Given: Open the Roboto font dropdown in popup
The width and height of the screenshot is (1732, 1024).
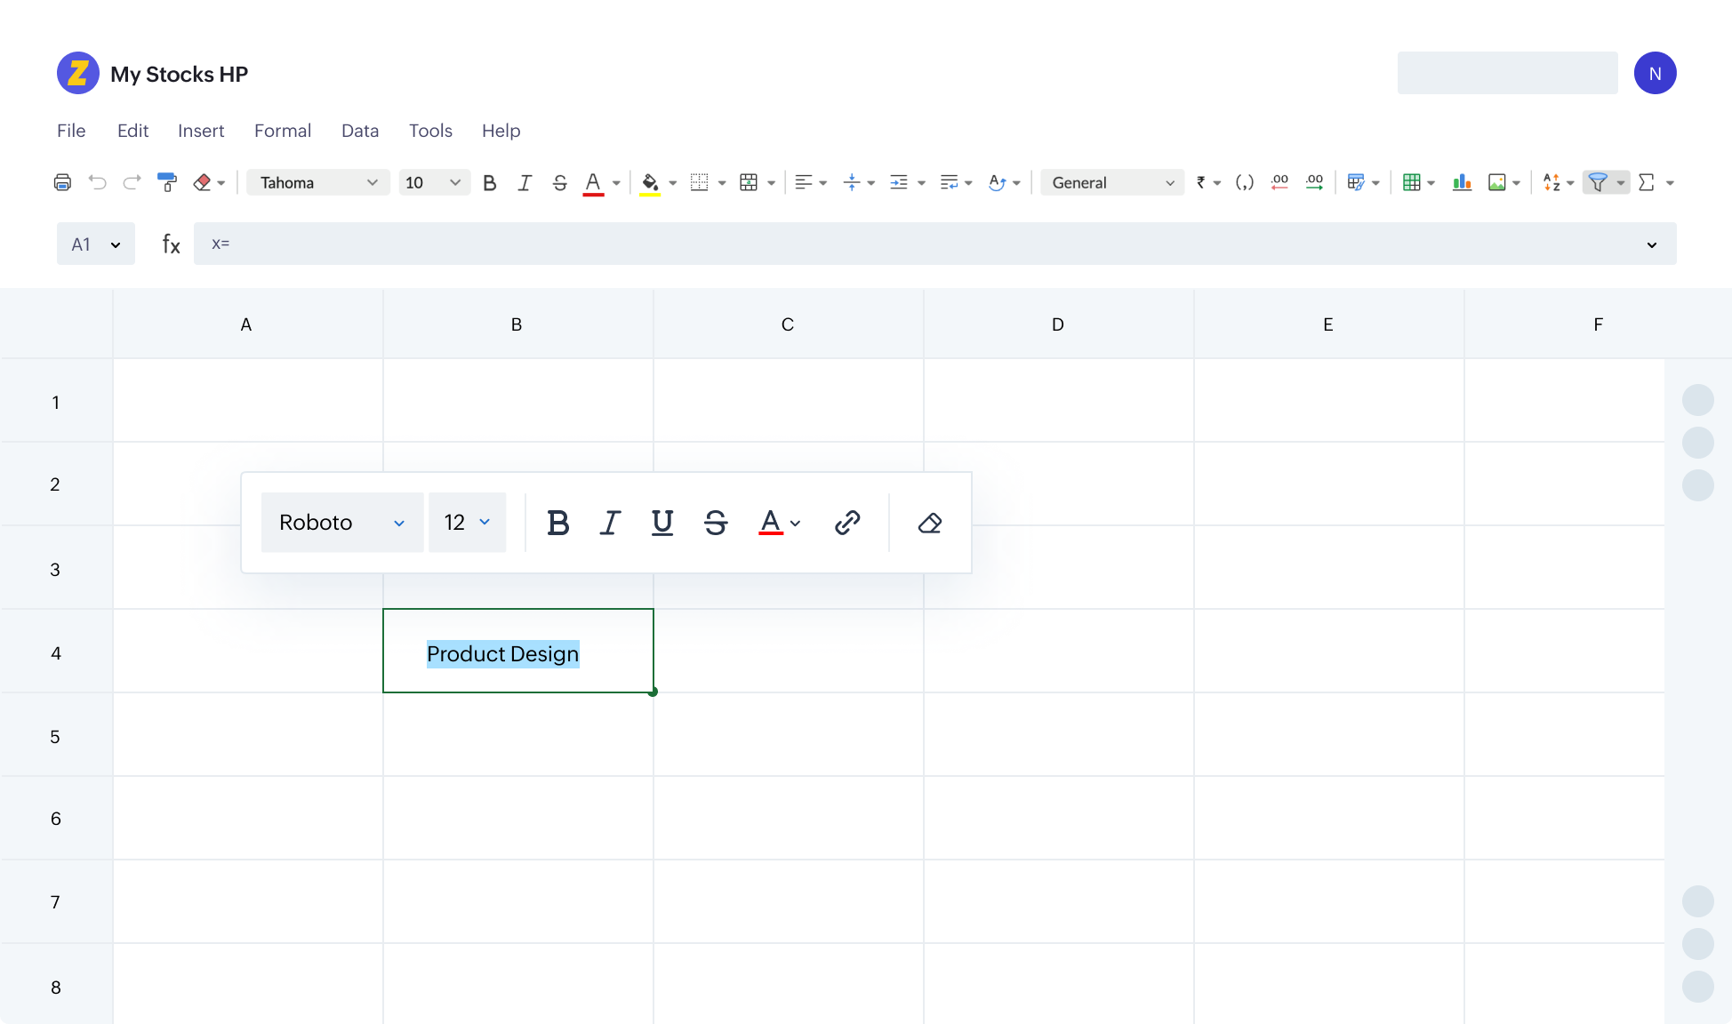Looking at the screenshot, I should (x=341, y=523).
